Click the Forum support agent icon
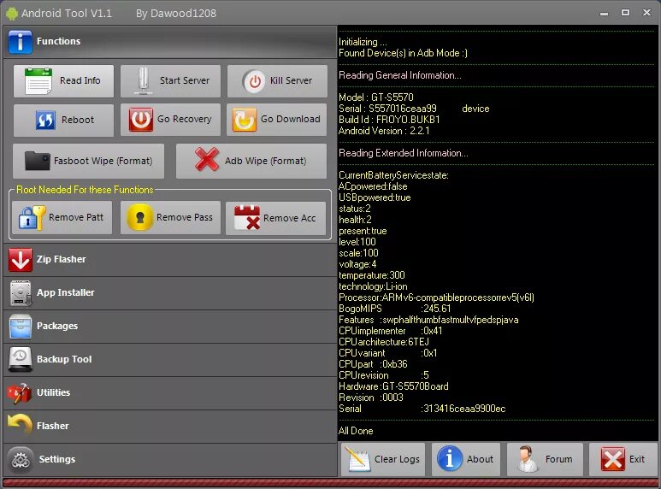The image size is (661, 489). click(528, 458)
